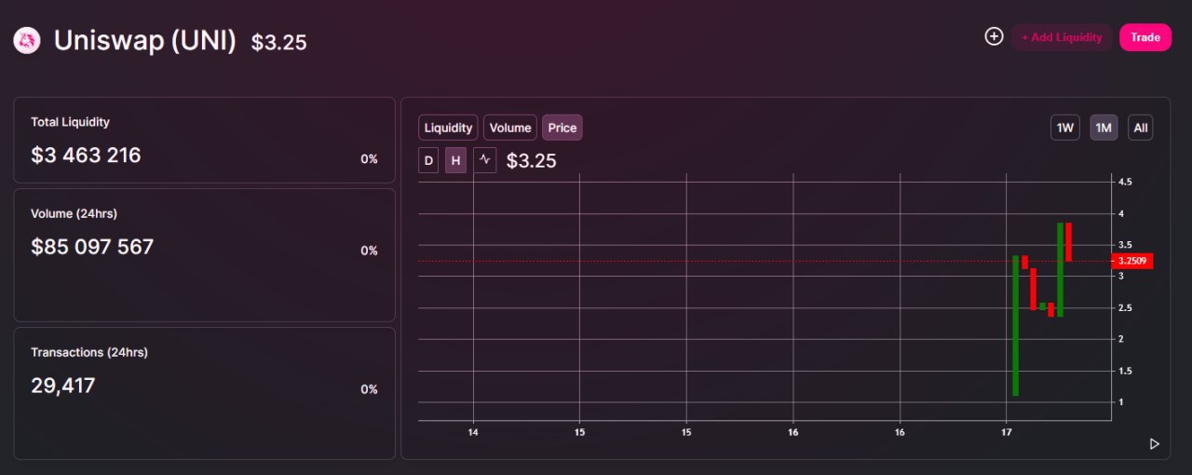Screen dimensions: 1192x475
Task: Select the Price chart tab
Action: point(562,128)
